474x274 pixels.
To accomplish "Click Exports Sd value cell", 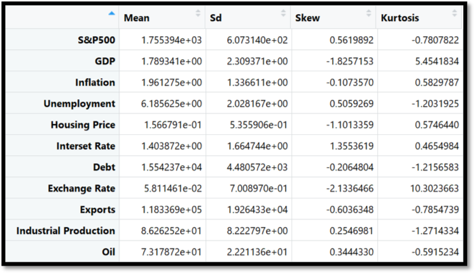I will (x=257, y=210).
